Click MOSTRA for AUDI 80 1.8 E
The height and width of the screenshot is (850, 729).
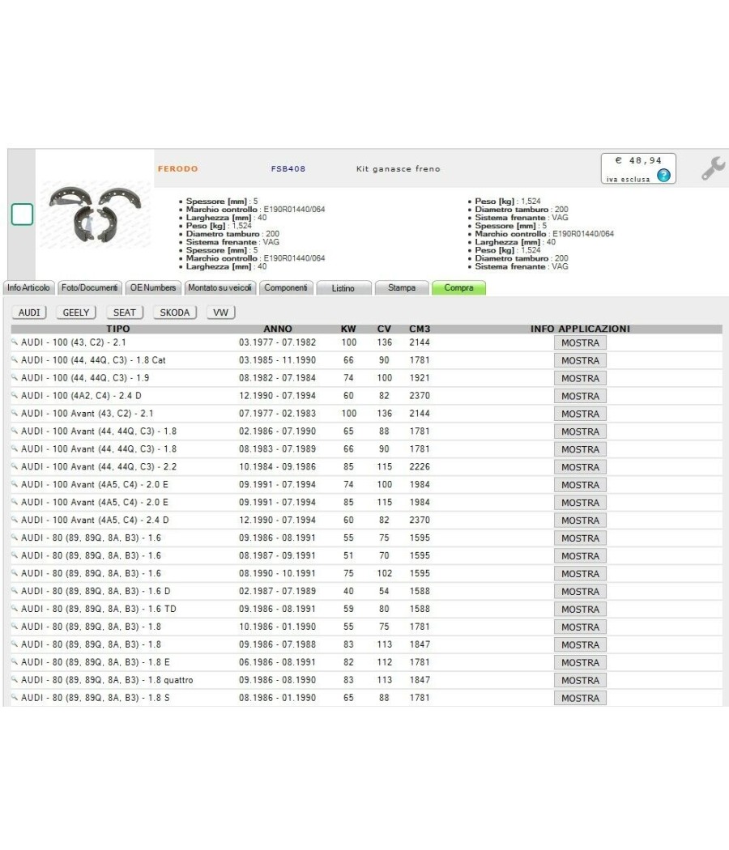[x=581, y=662]
